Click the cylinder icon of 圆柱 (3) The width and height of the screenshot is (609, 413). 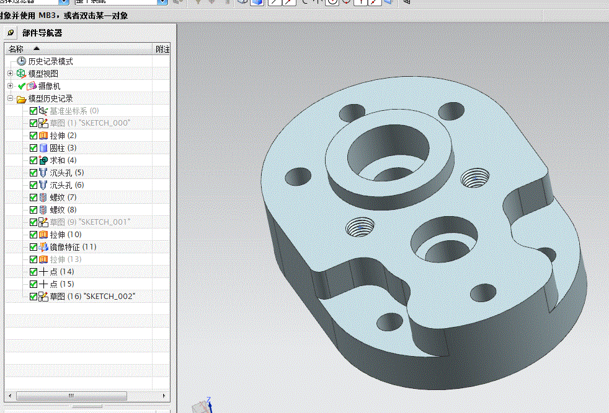point(43,148)
